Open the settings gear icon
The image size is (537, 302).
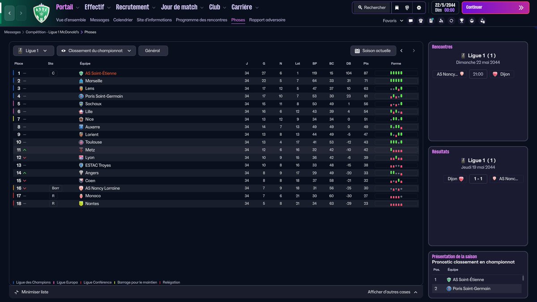[x=419, y=8]
